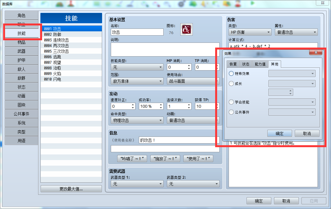
Task: Open the 范围 dropdown showing 敌方单体
Action: tap(137, 81)
